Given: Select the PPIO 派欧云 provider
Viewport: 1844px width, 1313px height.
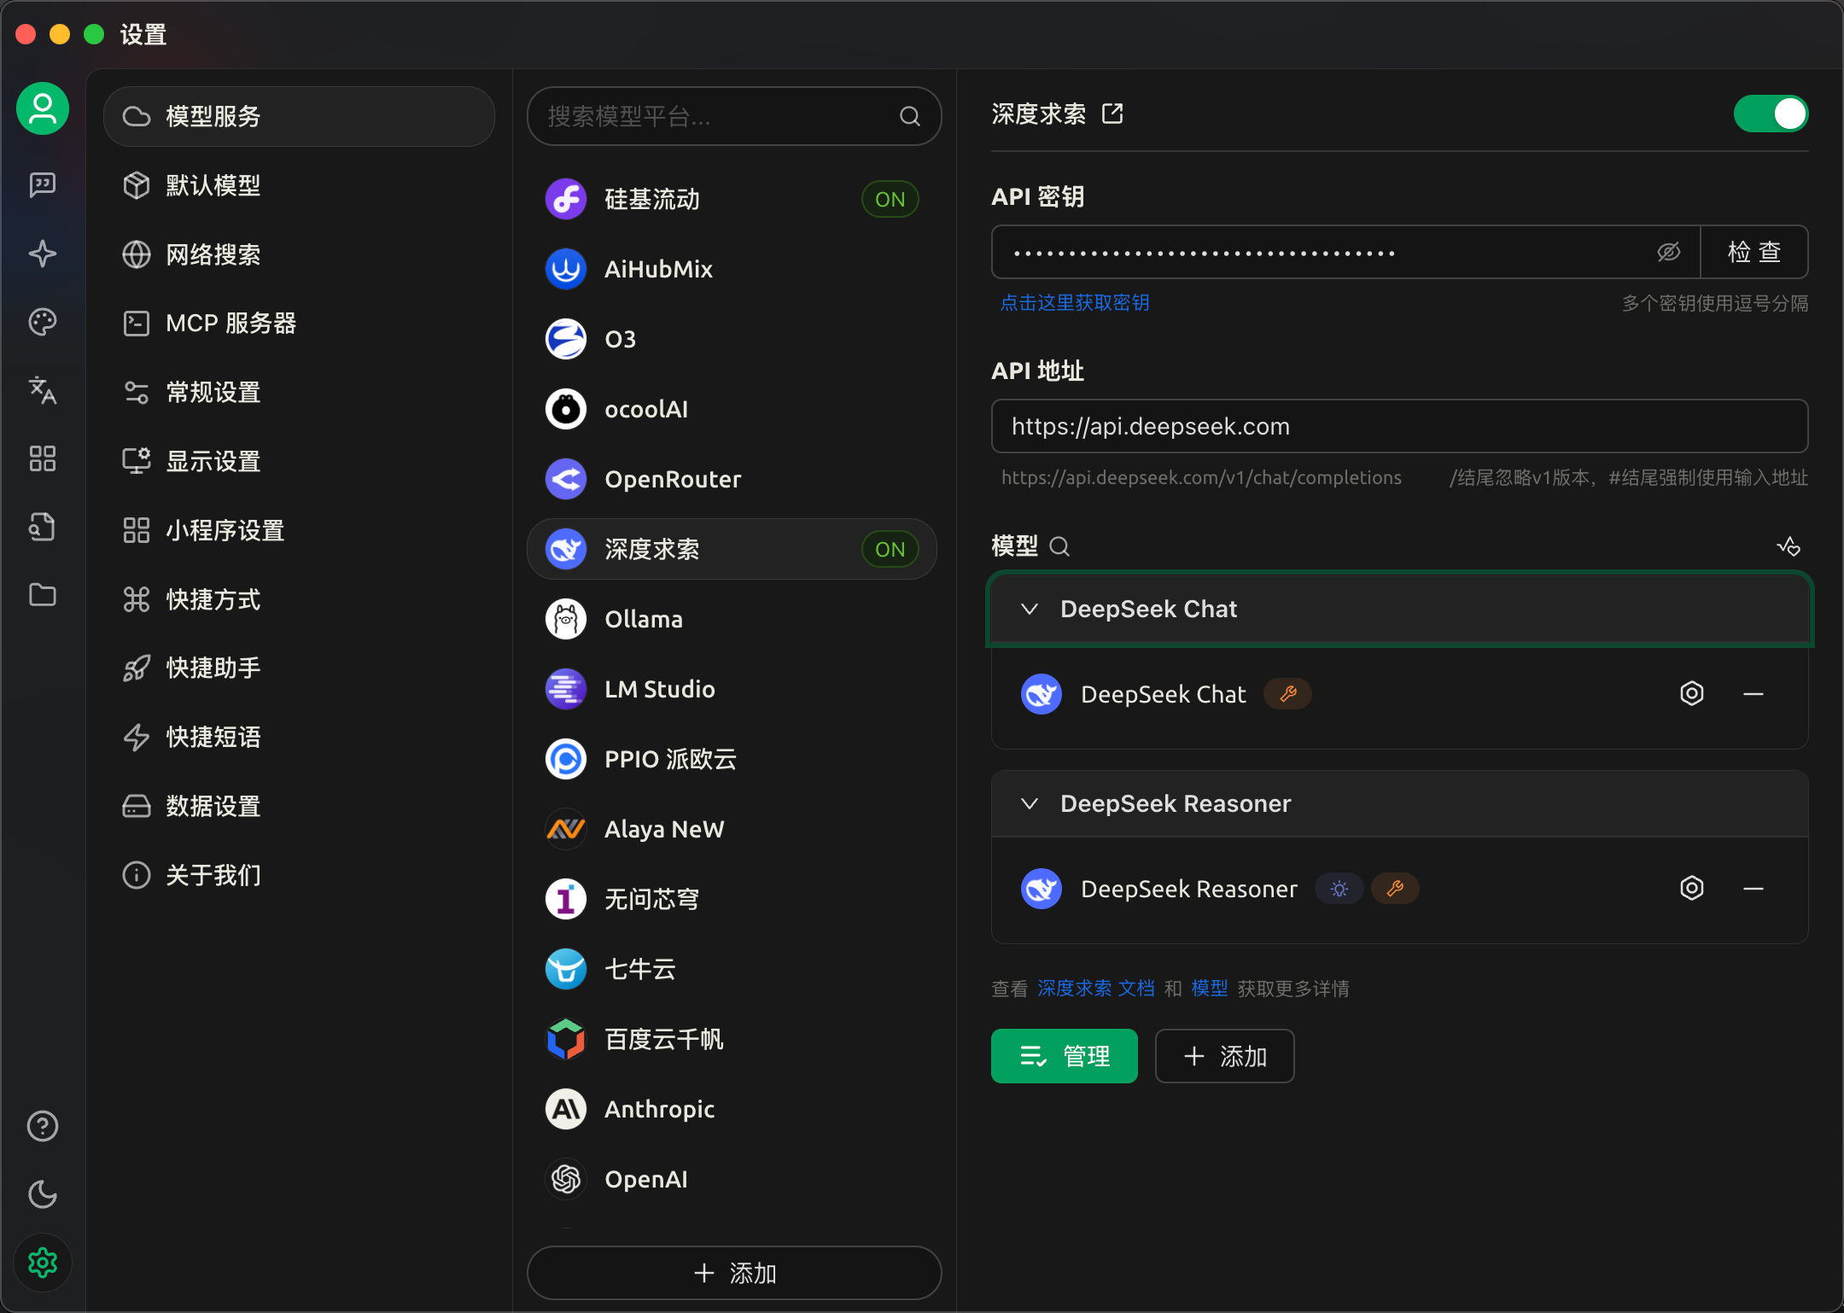Looking at the screenshot, I should pos(732,759).
